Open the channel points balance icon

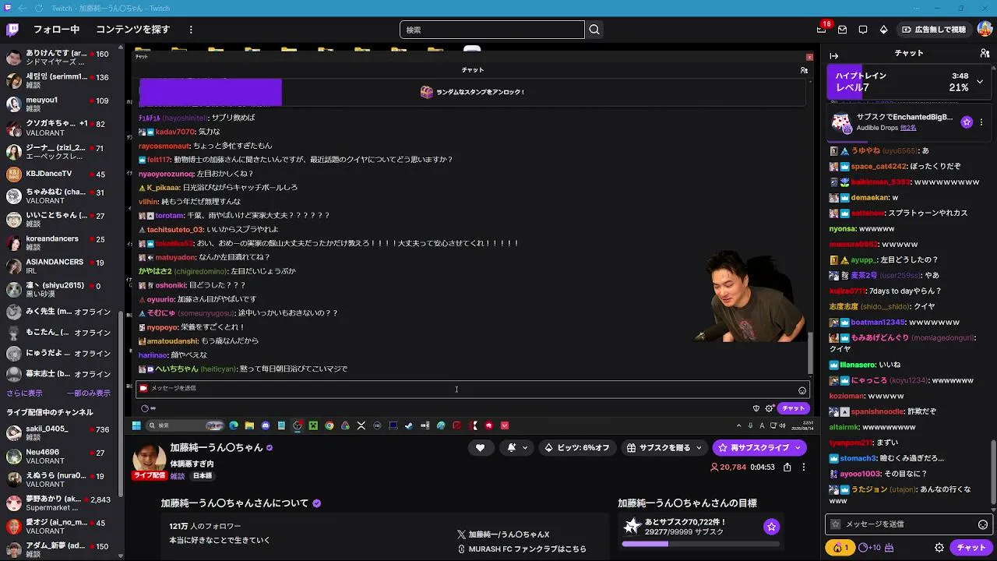[862, 548]
